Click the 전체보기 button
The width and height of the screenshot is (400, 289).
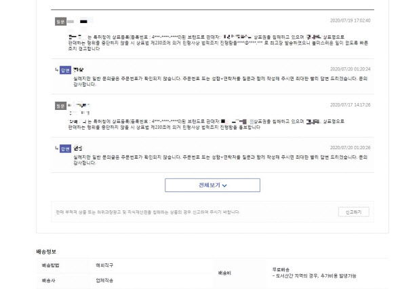tap(212, 185)
